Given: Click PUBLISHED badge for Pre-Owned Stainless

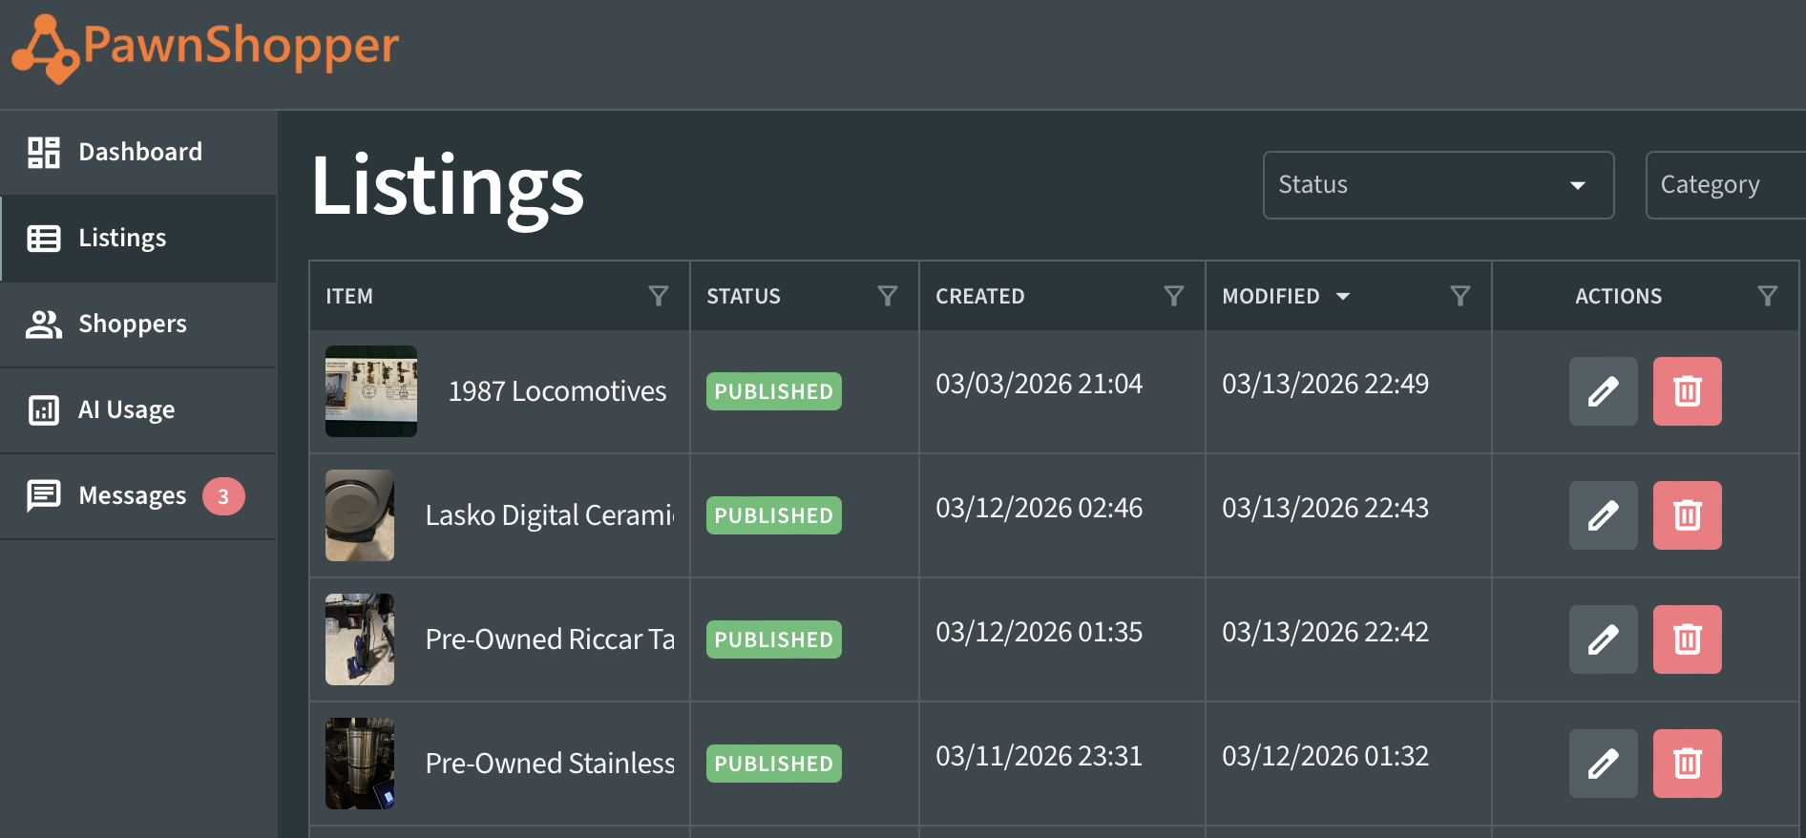Looking at the screenshot, I should point(774,764).
